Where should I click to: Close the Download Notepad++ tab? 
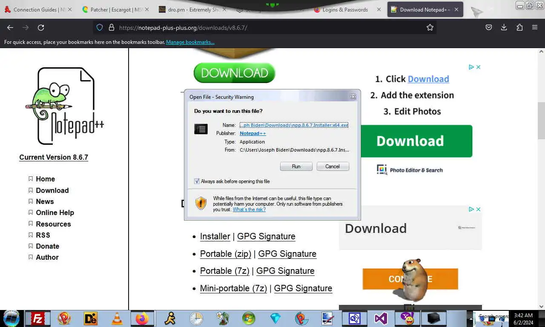pos(457,9)
